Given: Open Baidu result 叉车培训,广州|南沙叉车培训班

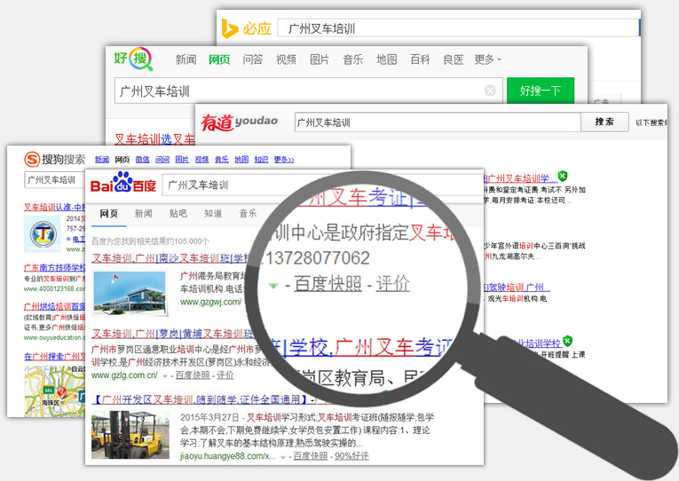Looking at the screenshot, I should tap(172, 258).
